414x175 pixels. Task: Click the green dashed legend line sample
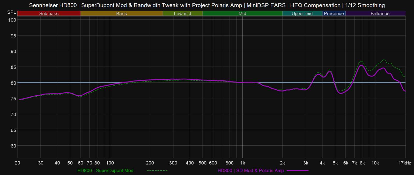(157, 171)
